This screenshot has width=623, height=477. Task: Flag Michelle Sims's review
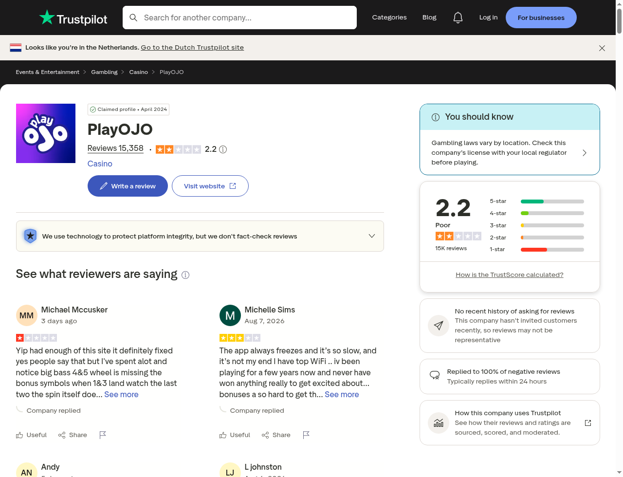point(306,435)
